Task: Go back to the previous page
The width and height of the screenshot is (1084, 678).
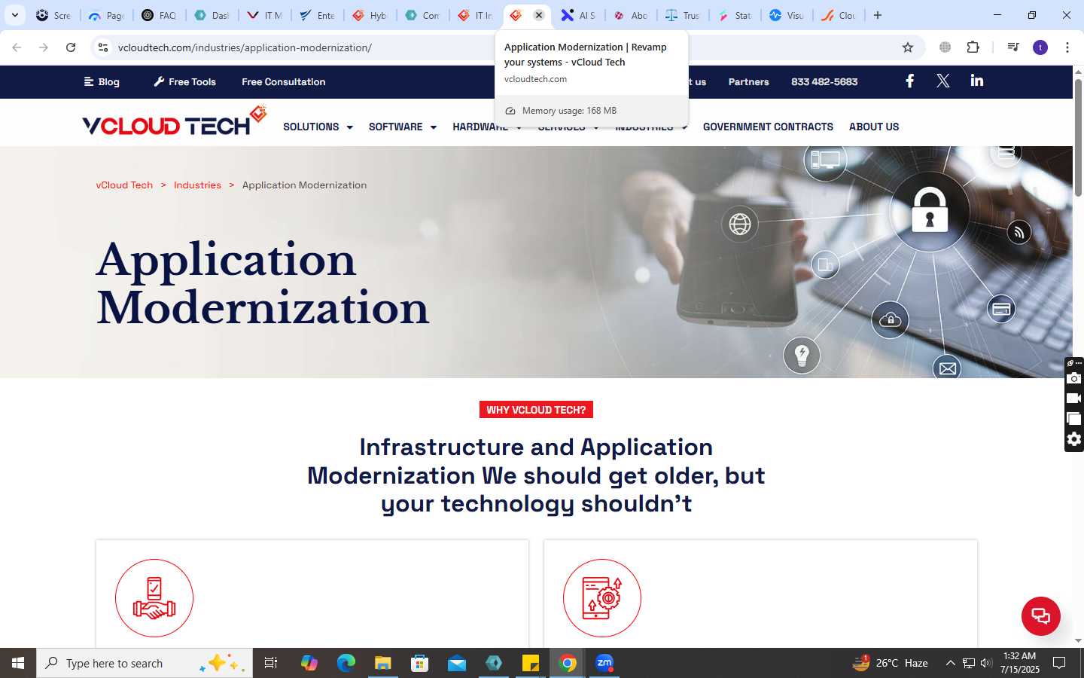Action: (x=17, y=47)
